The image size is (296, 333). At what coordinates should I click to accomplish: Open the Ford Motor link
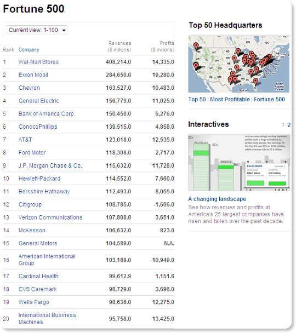pyautogui.click(x=32, y=153)
